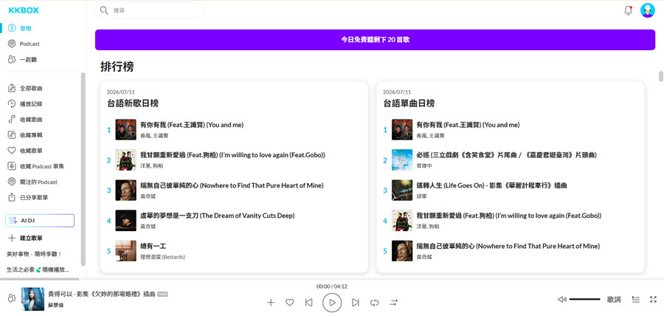The image size is (664, 316).
Task: Open the 發現 discover page
Action: tap(25, 28)
